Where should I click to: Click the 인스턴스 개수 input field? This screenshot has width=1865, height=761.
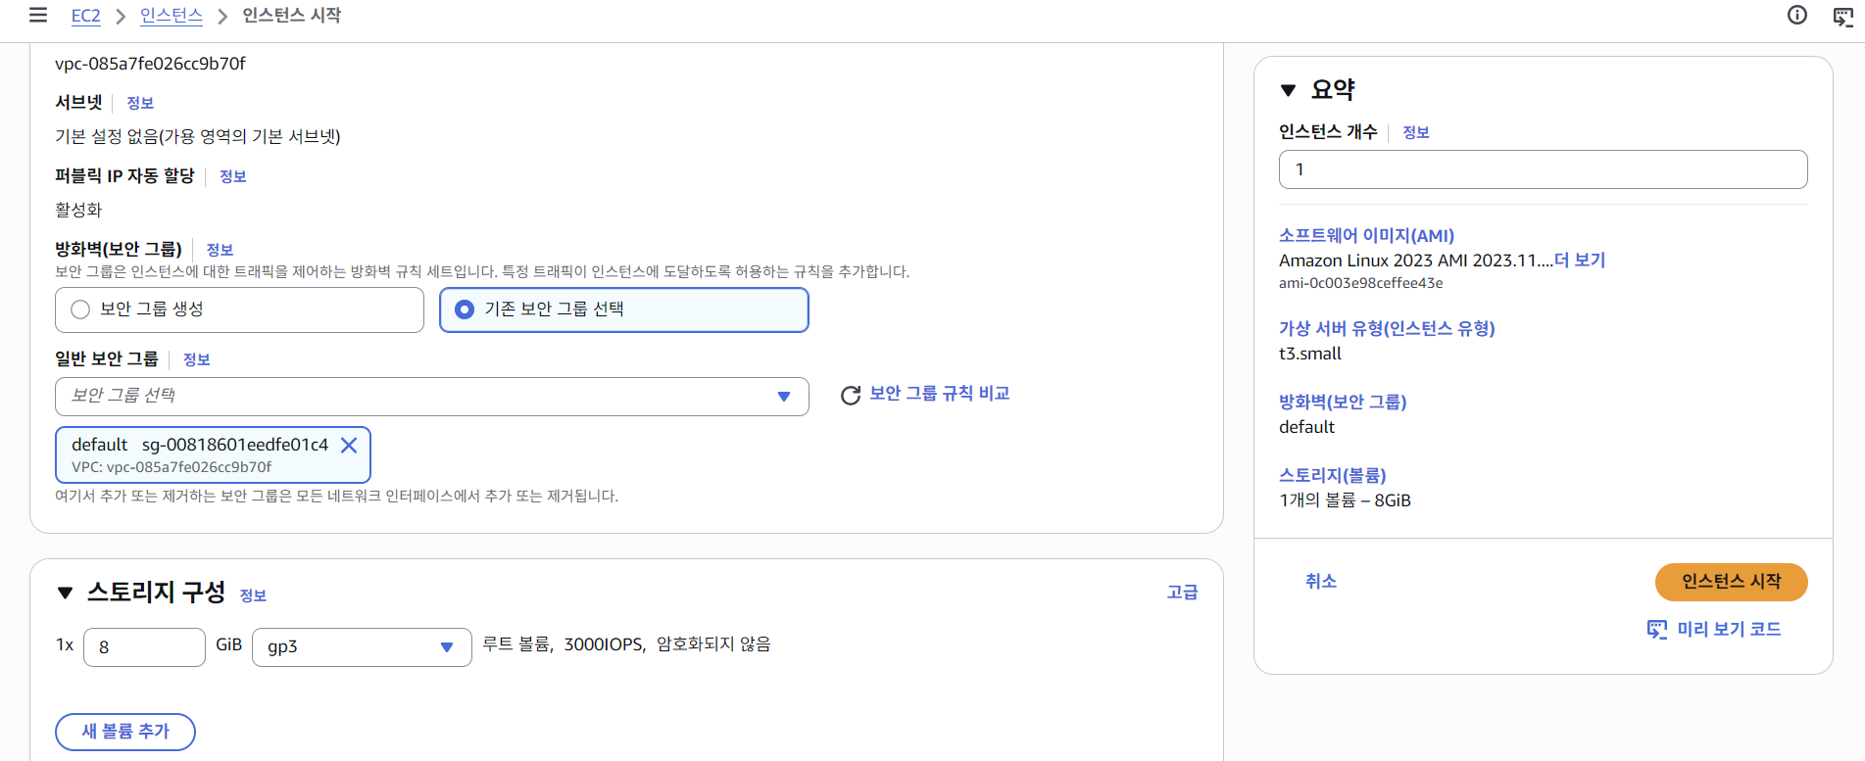pos(1543,169)
